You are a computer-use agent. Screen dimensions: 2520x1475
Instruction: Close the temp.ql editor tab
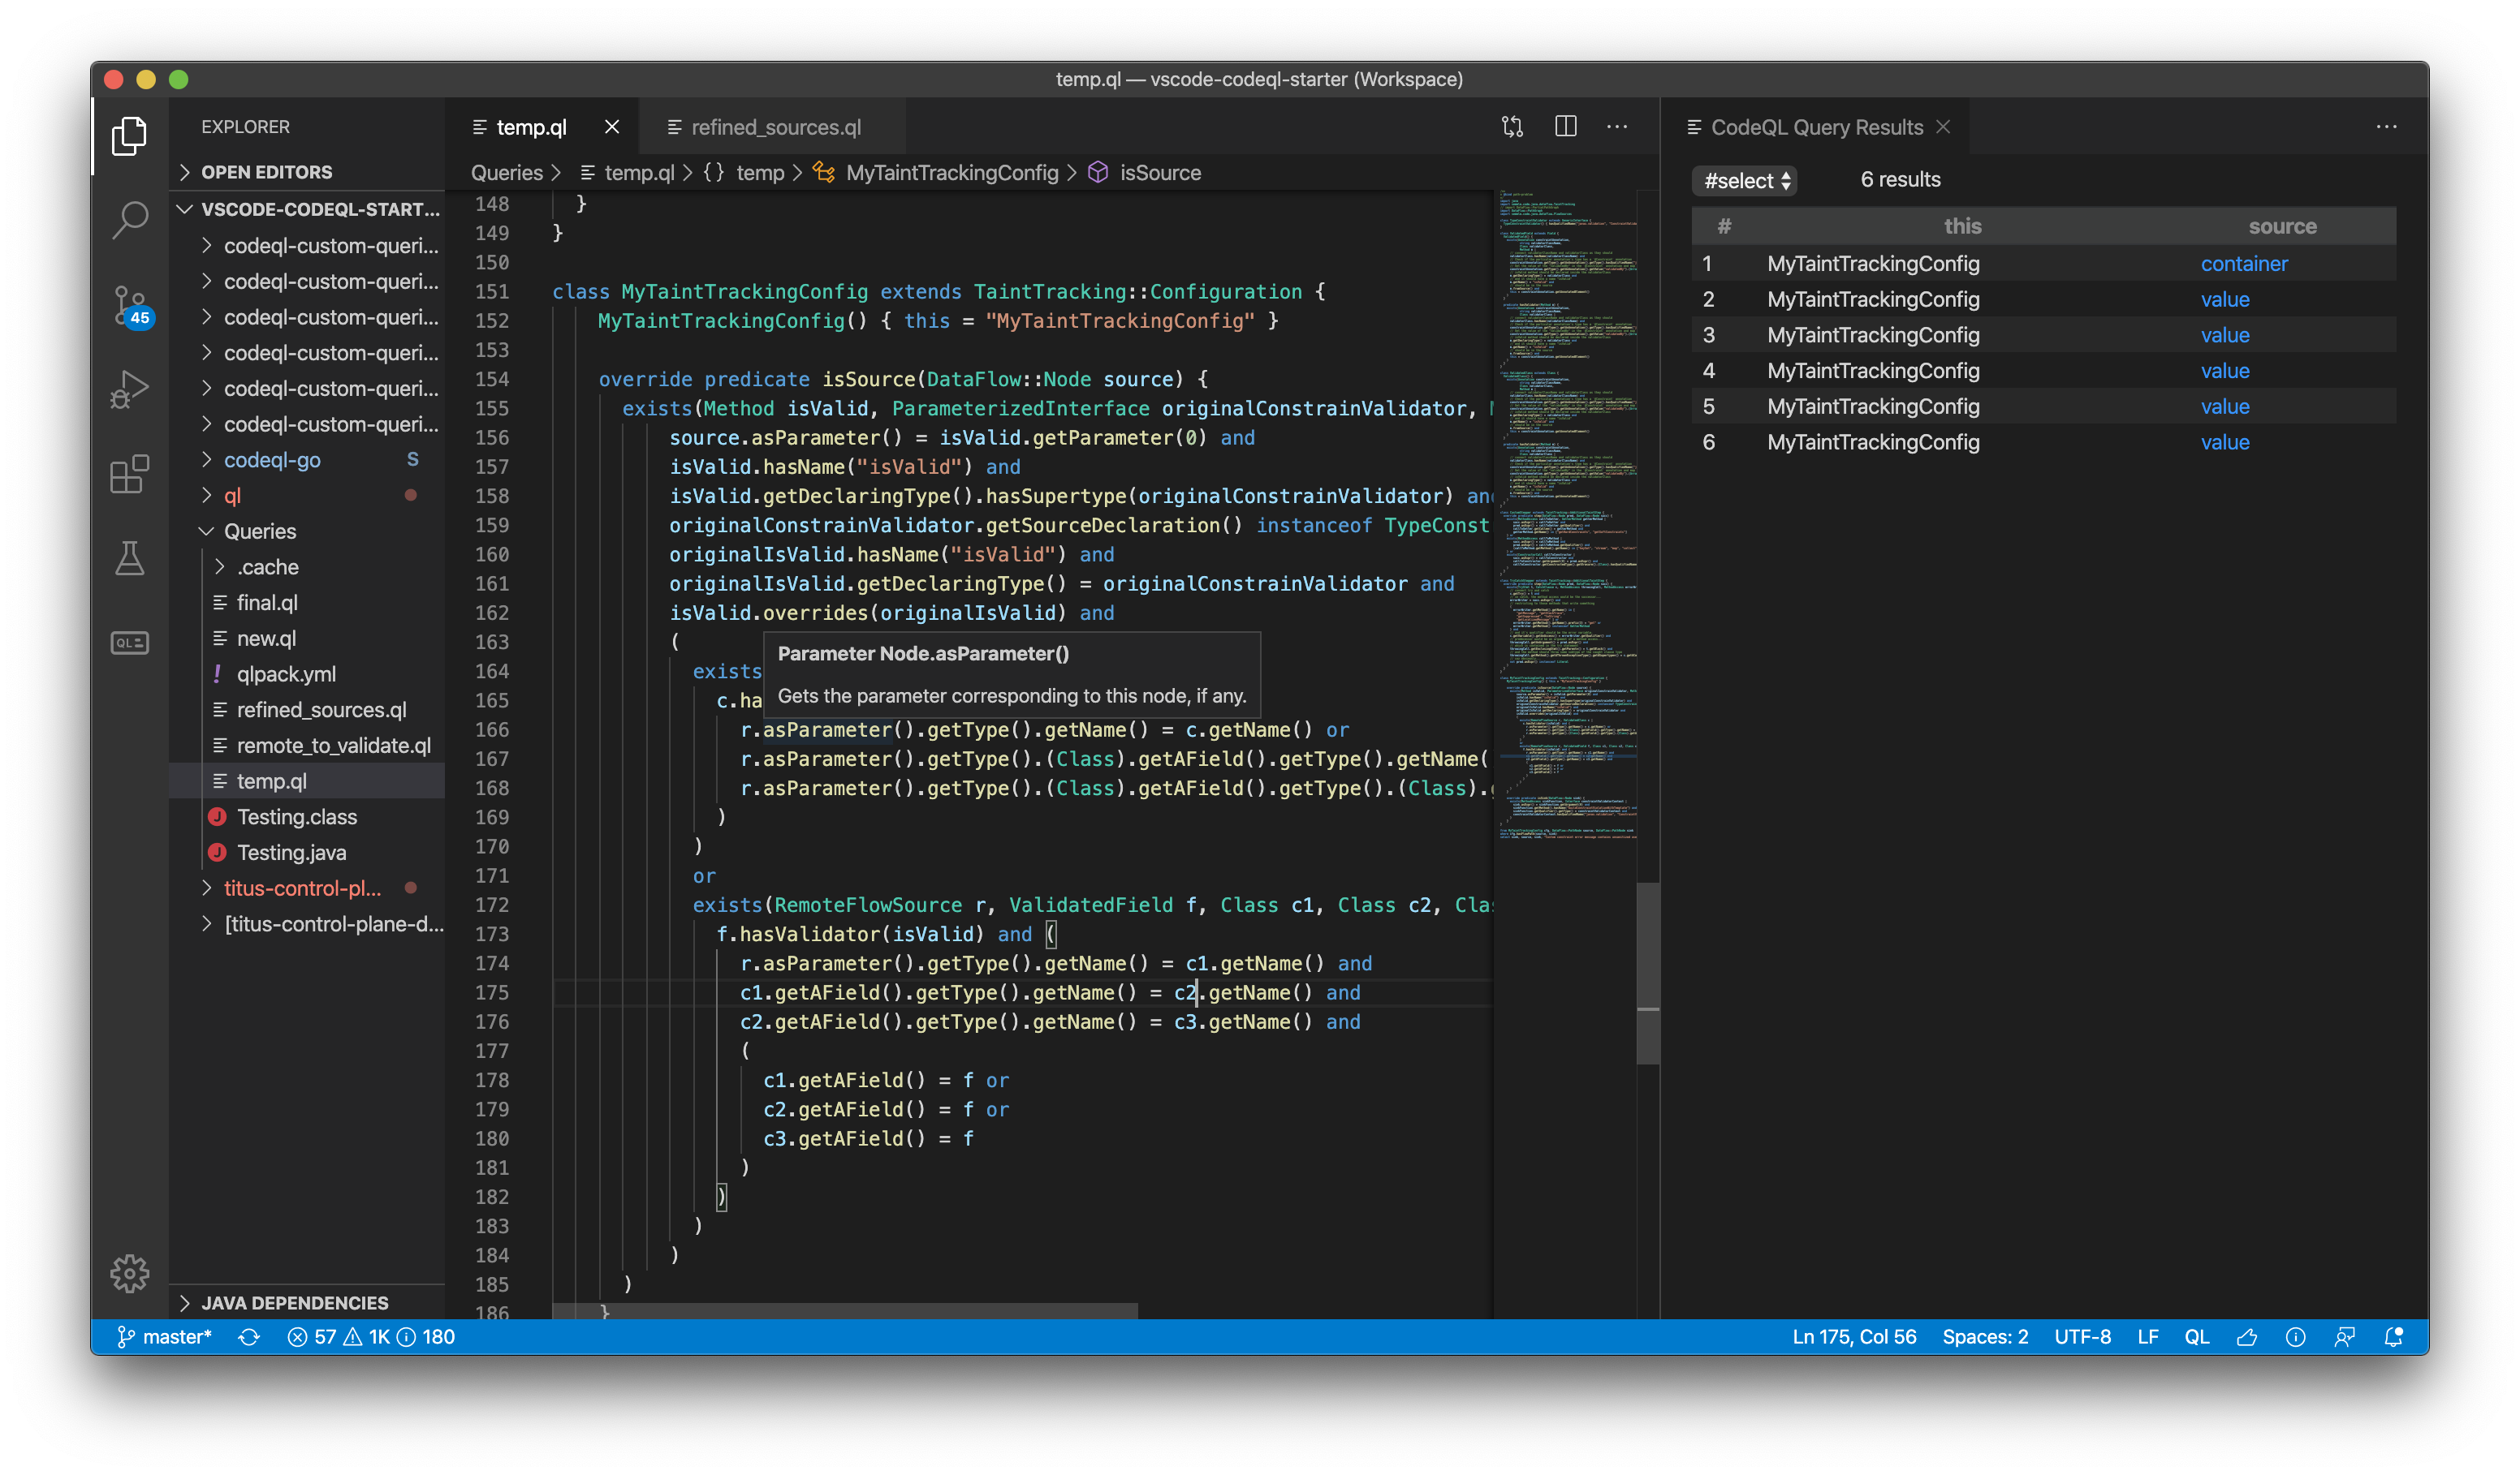click(x=612, y=127)
